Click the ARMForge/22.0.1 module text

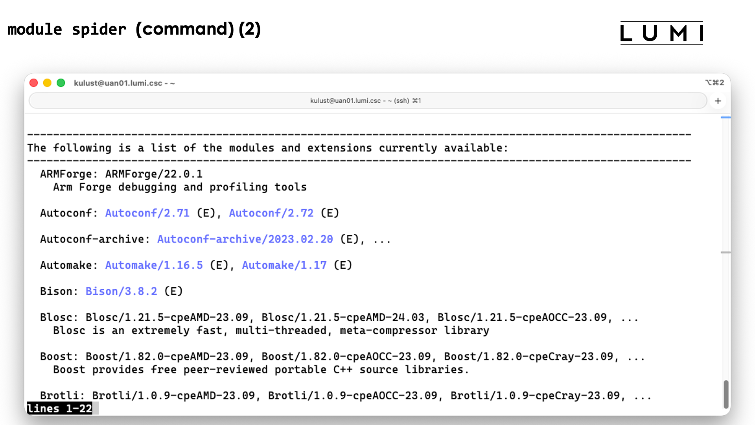153,174
